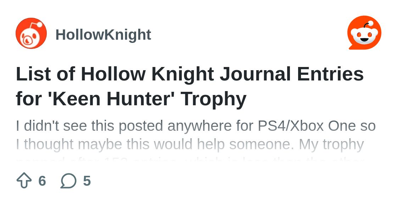Image resolution: width=397 pixels, height=207 pixels.
Task: Click the upvote arrow icon
Action: tap(24, 180)
